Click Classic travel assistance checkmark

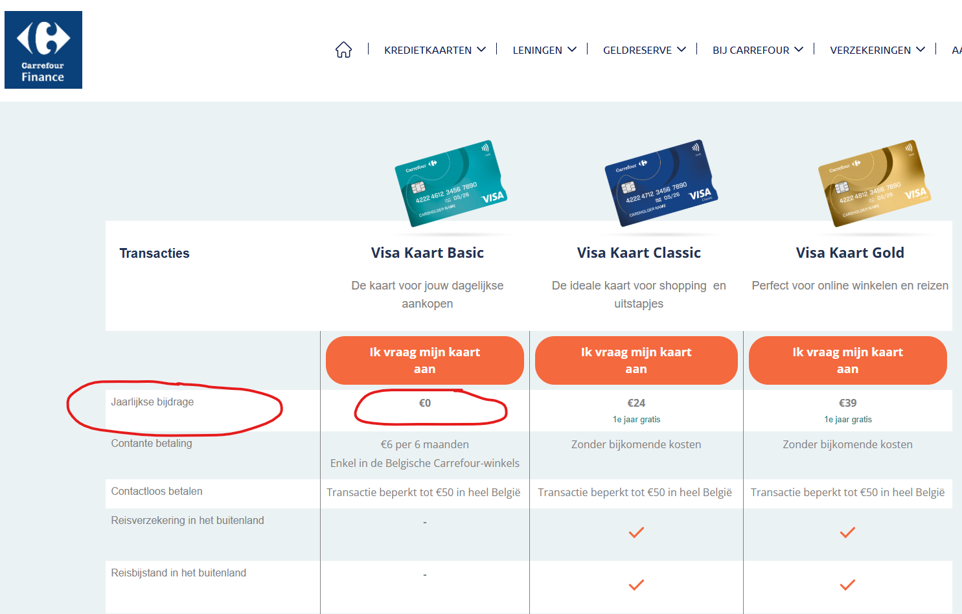(x=636, y=585)
